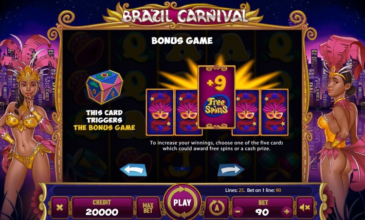Image resolution: width=365 pixels, height=220 pixels.
Task: Hit the round PLAY spin button
Action: [182, 202]
